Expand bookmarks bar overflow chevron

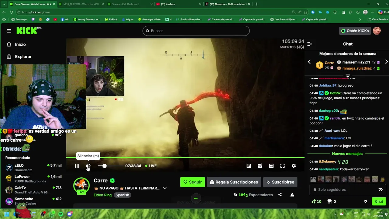(360, 19)
